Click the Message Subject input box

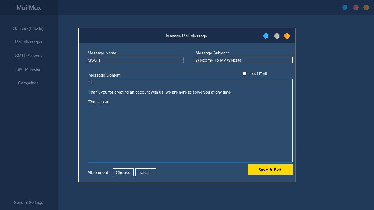(244, 60)
